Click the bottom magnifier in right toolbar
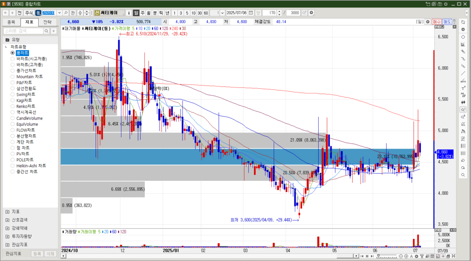Viewport: 471px width, 261px height. click(463, 175)
